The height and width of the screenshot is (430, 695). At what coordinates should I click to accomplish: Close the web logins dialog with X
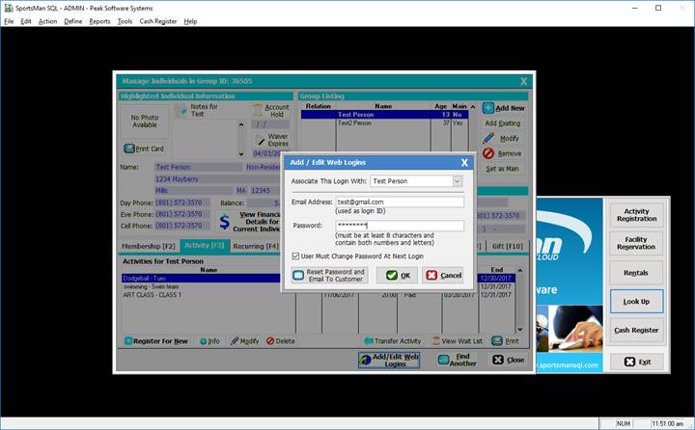click(x=463, y=163)
